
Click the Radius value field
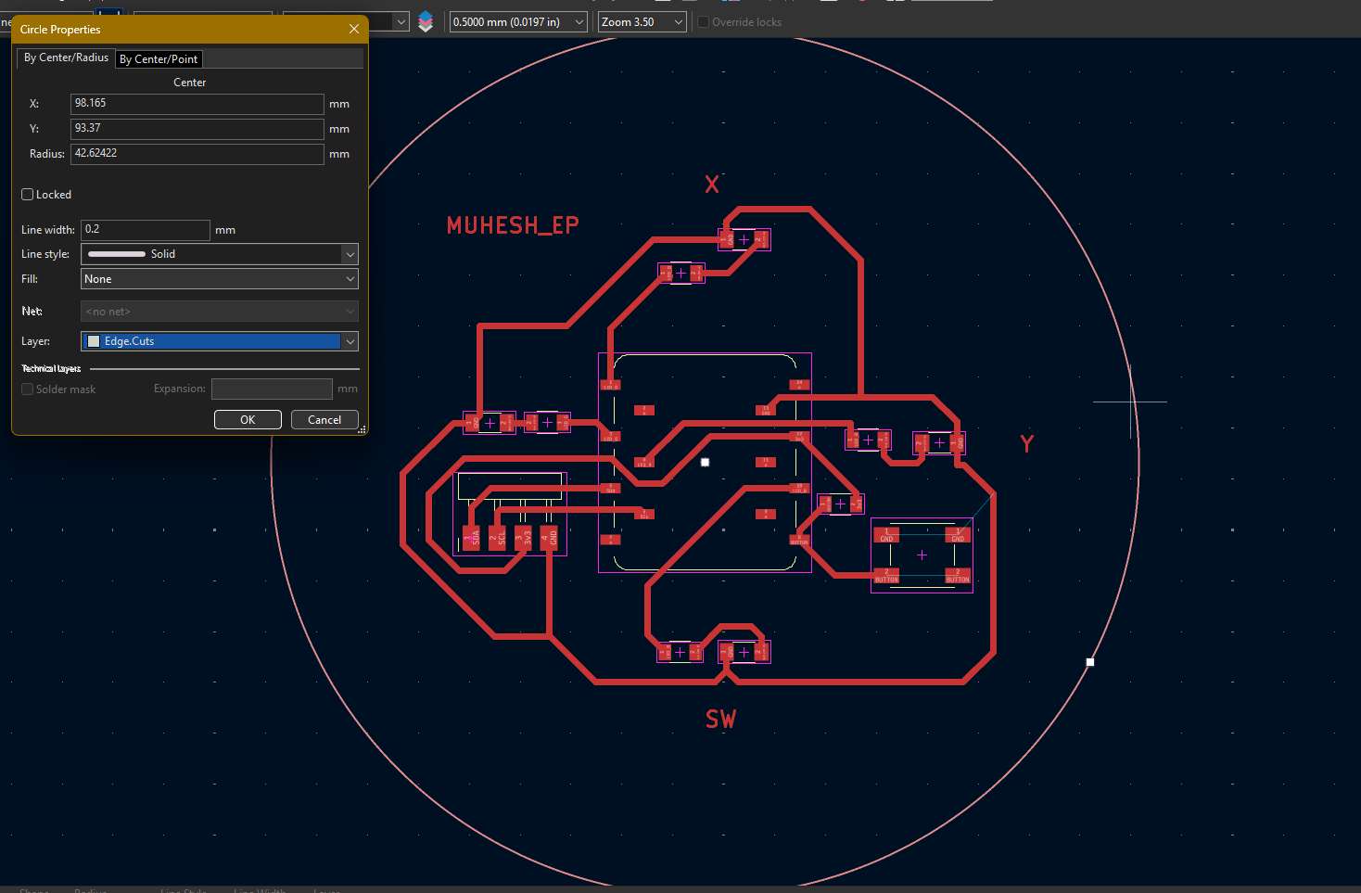coord(197,154)
